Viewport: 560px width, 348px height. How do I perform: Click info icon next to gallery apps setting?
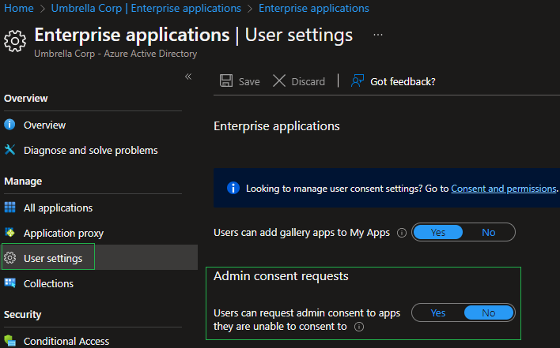tap(402, 233)
